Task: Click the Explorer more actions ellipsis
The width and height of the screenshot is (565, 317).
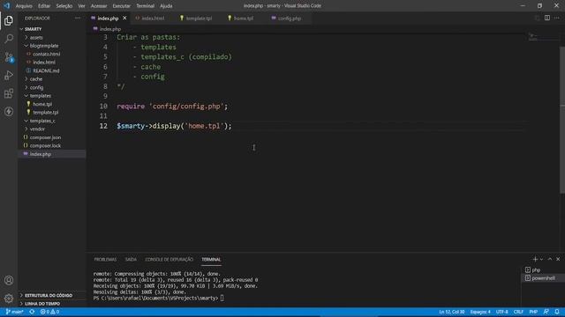Action: (x=78, y=18)
